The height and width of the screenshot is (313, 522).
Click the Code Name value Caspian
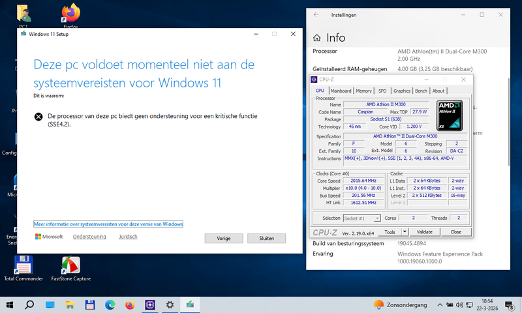pos(365,112)
